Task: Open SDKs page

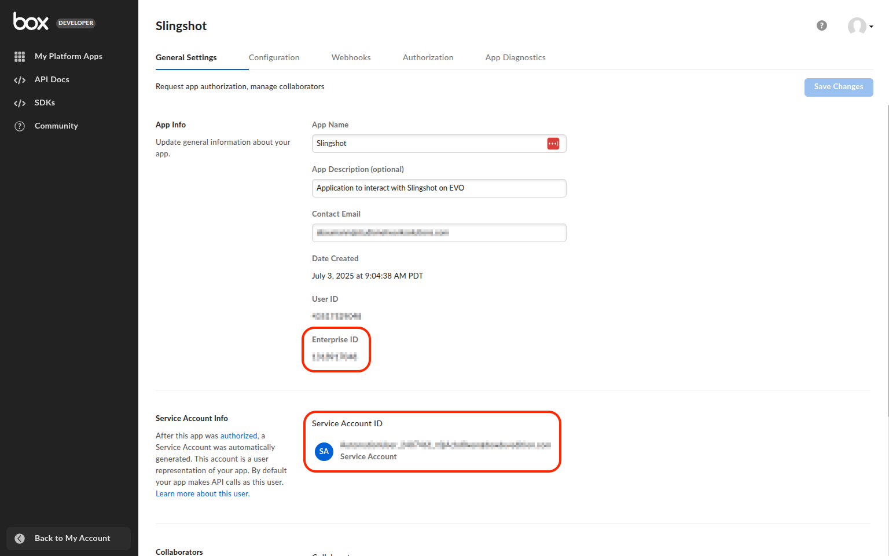Action: [x=45, y=103]
